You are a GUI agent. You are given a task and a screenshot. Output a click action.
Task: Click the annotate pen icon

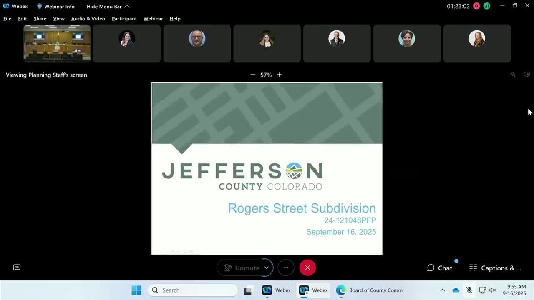[x=513, y=75]
